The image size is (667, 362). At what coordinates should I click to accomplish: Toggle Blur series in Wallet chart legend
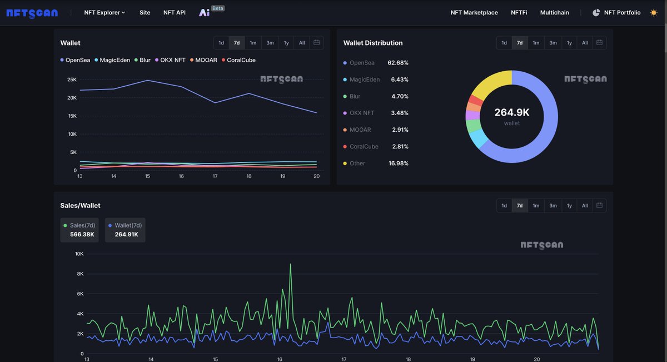[142, 60]
